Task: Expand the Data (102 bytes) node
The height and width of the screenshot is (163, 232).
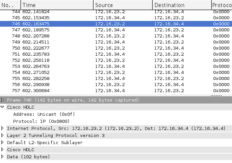Action: pos(3,157)
